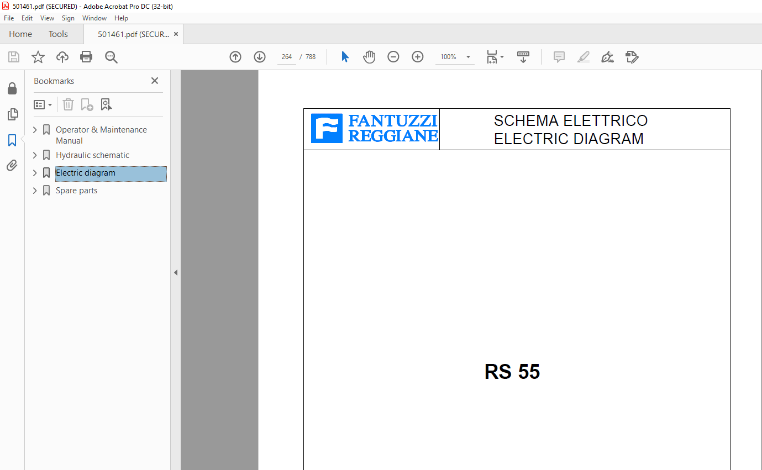
Task: Close the 501461.pdf document tab
Action: coord(176,34)
